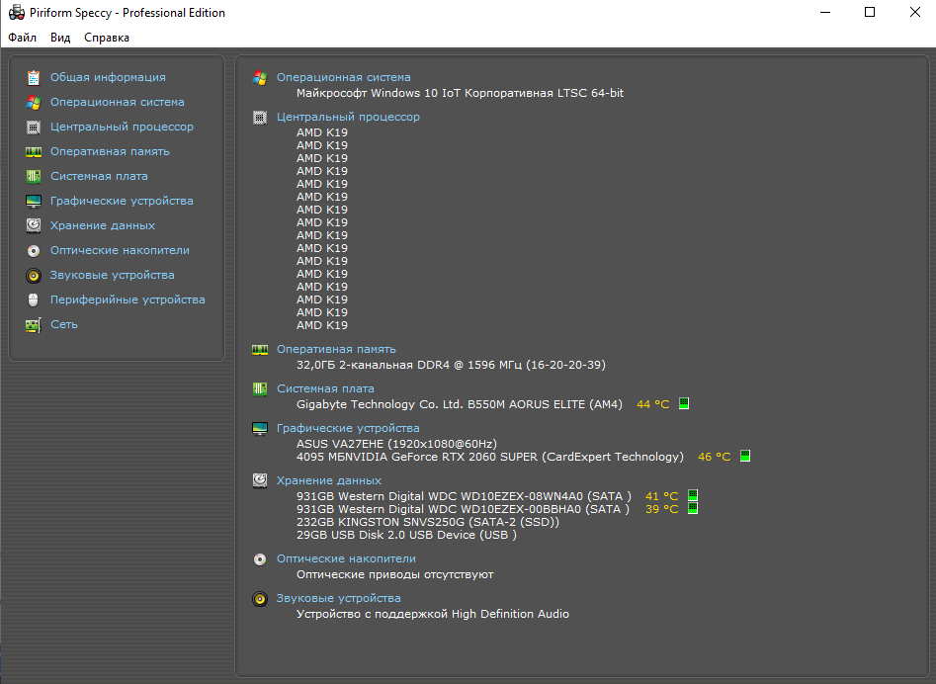This screenshot has width=936, height=684.
Task: Click the mouse icon beside sidebar Периферийные устройства
Action: click(34, 299)
